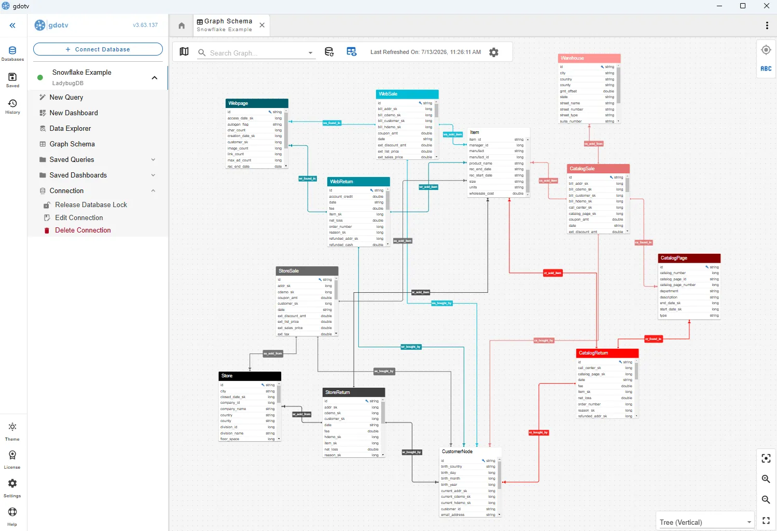The image size is (777, 531).
Task: Expand the Saved Queries section
Action: pos(153,160)
